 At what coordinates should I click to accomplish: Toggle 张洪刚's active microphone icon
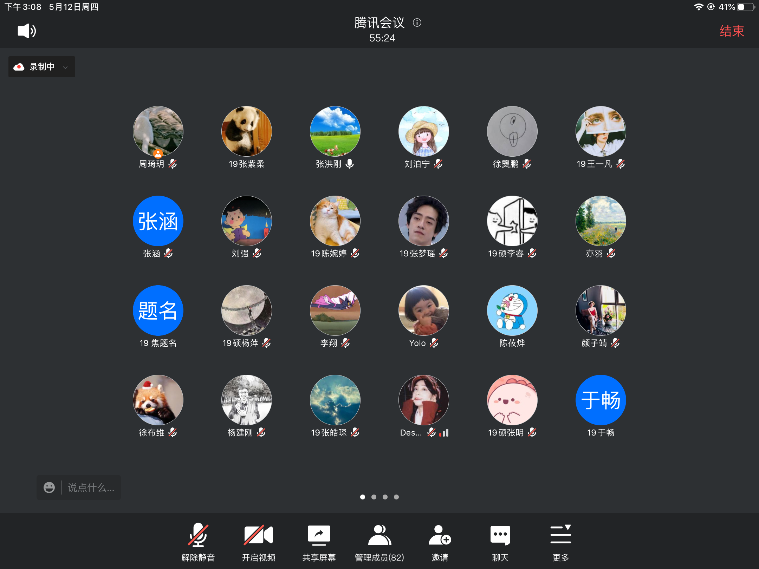coord(350,164)
